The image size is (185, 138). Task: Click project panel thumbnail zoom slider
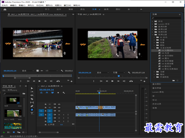23,132
